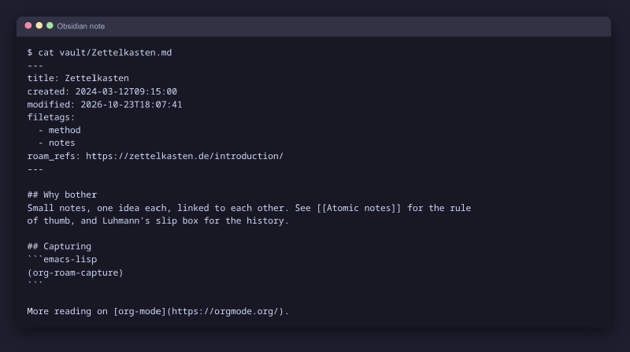Click the '## Capturing' heading
The height and width of the screenshot is (352, 630).
[59, 246]
